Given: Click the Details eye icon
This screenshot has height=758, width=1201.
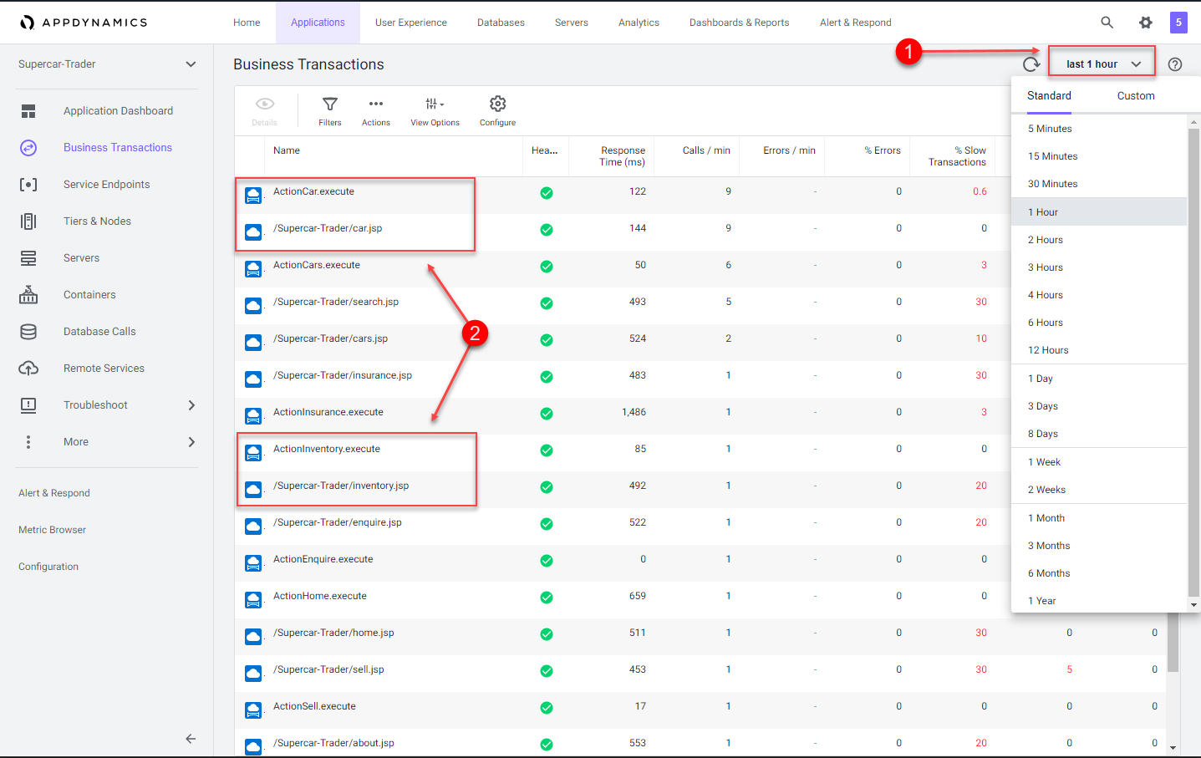Looking at the screenshot, I should point(265,104).
